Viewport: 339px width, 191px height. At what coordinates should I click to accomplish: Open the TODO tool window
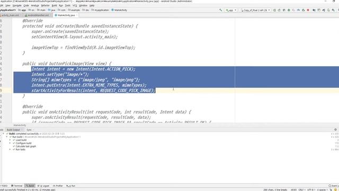pyautogui.click(x=4, y=186)
